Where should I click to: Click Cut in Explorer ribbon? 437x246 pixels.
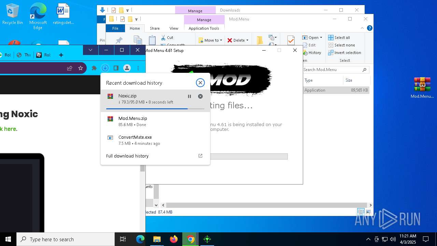(x=167, y=38)
